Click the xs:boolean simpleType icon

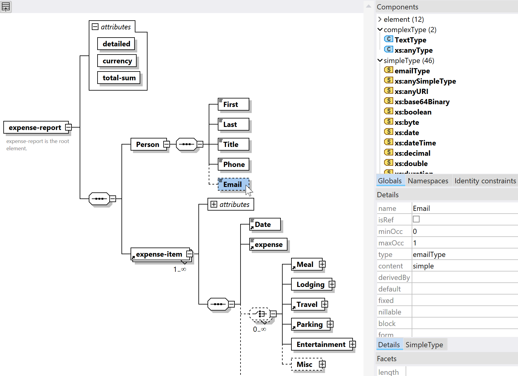pos(388,111)
